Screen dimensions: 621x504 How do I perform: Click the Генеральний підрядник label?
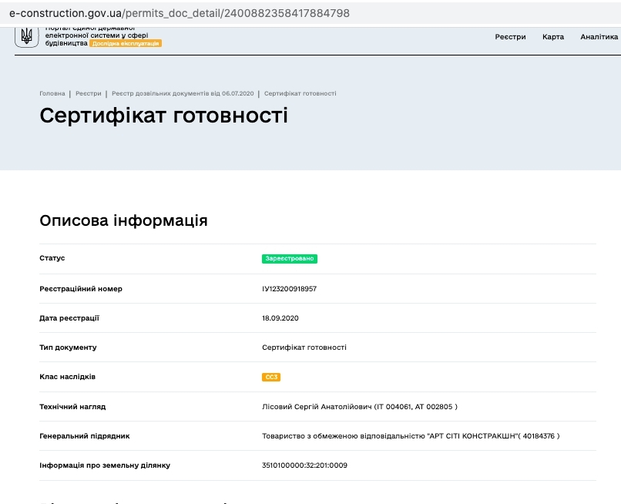[85, 436]
